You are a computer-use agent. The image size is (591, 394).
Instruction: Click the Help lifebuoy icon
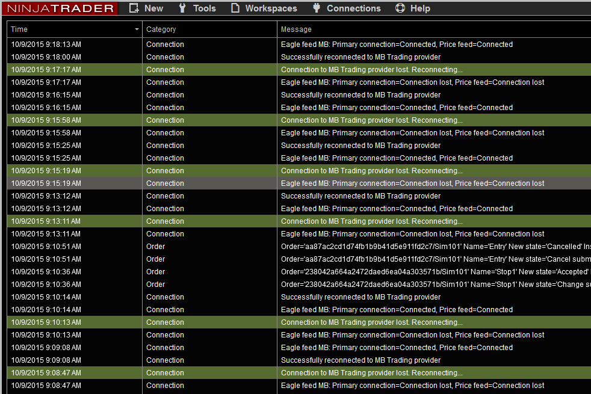(400, 8)
